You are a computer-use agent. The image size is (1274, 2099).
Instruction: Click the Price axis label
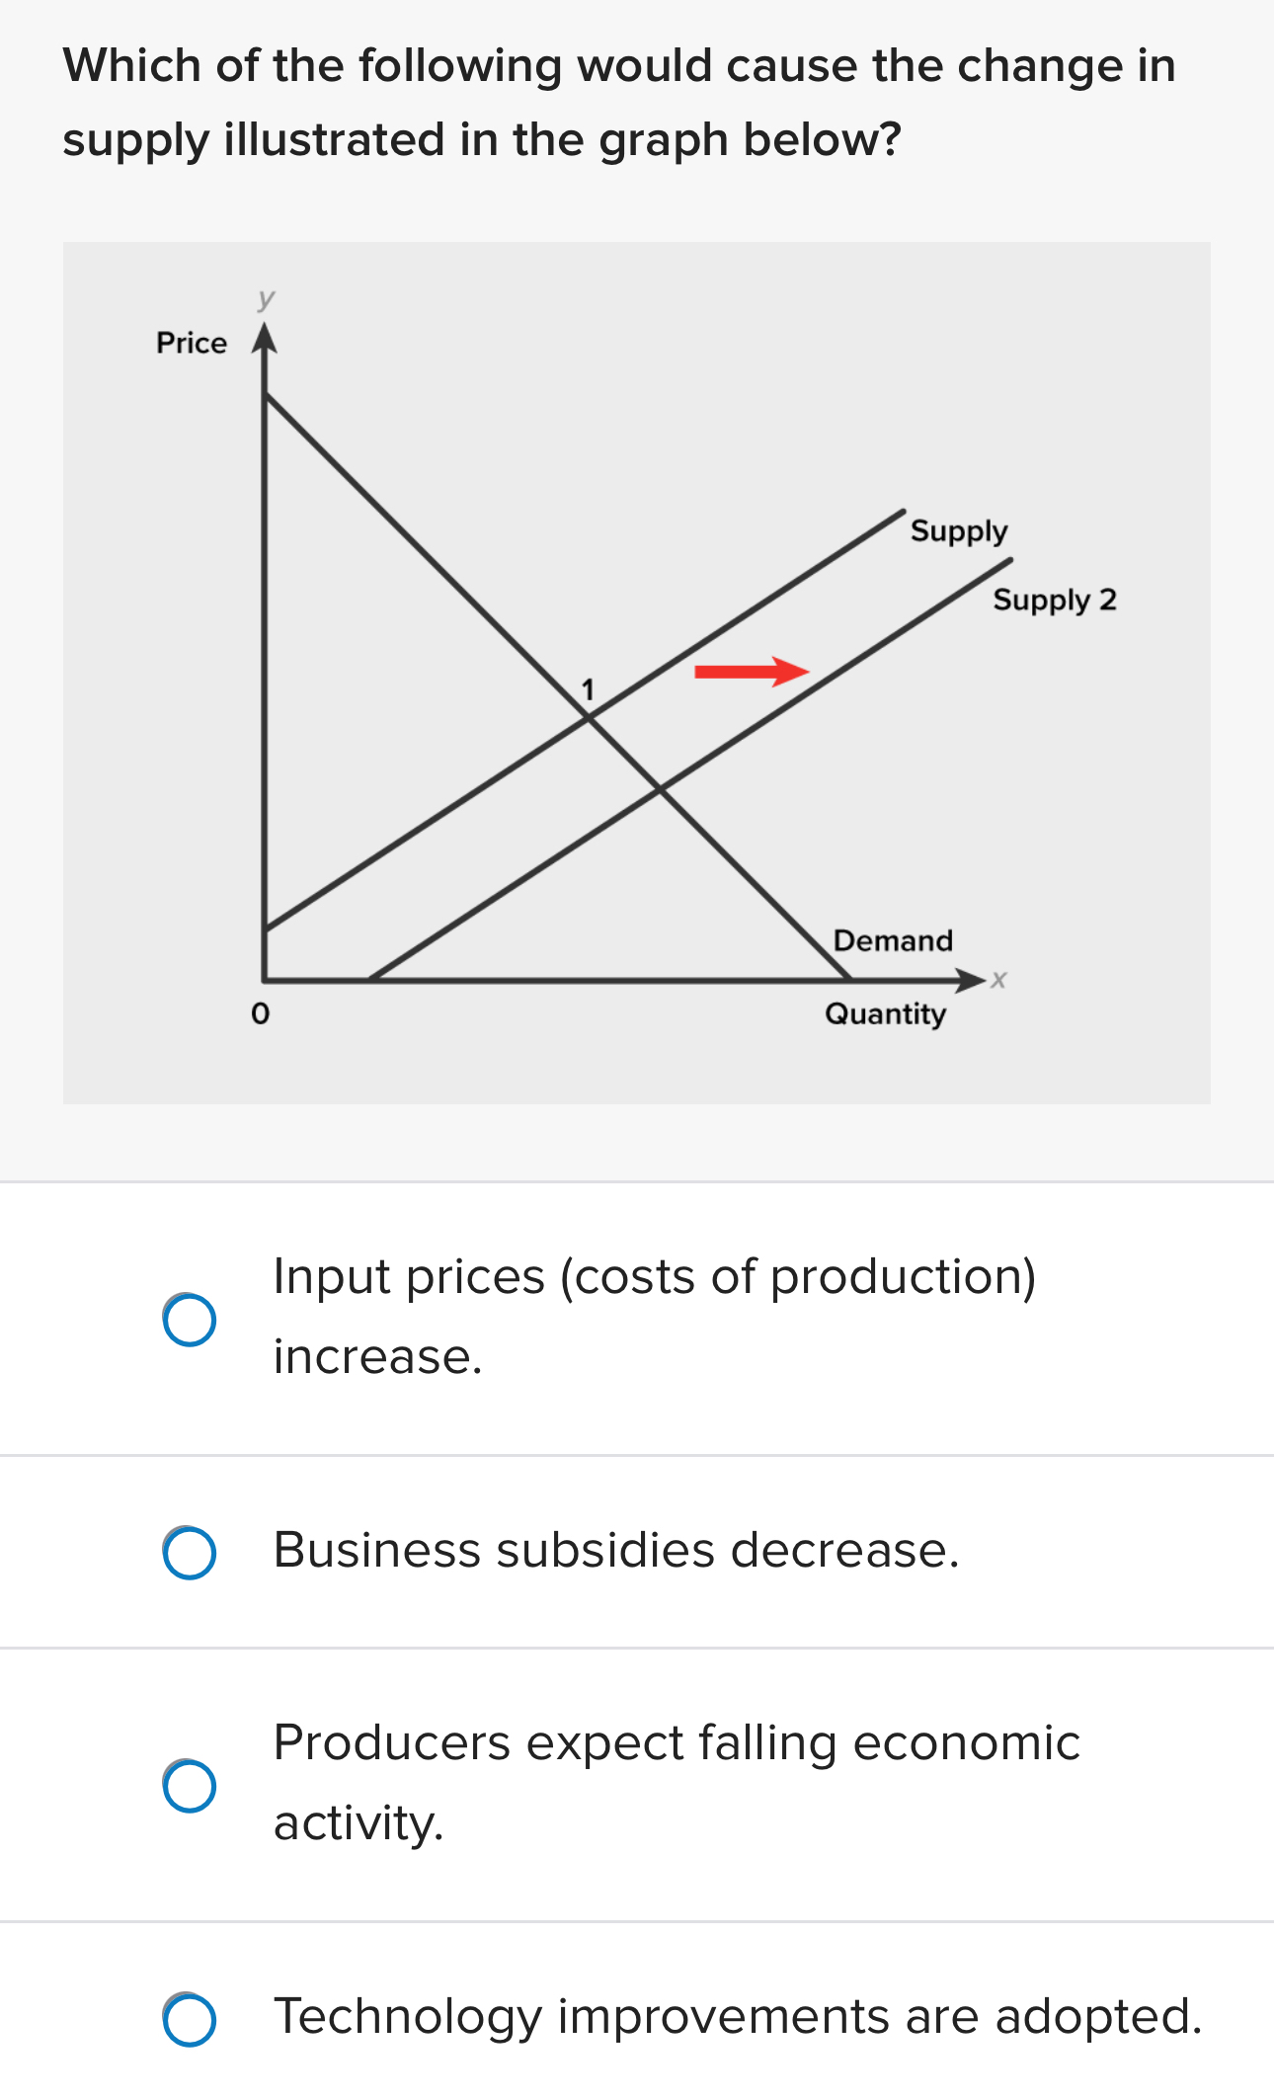tap(191, 343)
